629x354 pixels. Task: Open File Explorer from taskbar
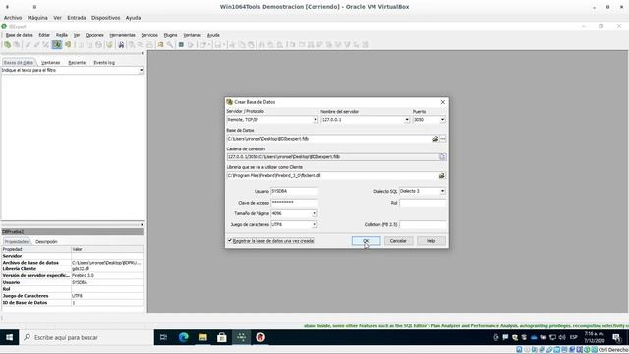click(202, 337)
